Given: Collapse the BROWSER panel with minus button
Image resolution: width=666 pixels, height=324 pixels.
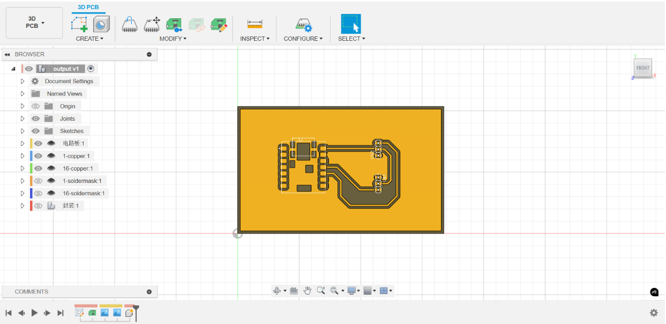Looking at the screenshot, I should pos(149,54).
